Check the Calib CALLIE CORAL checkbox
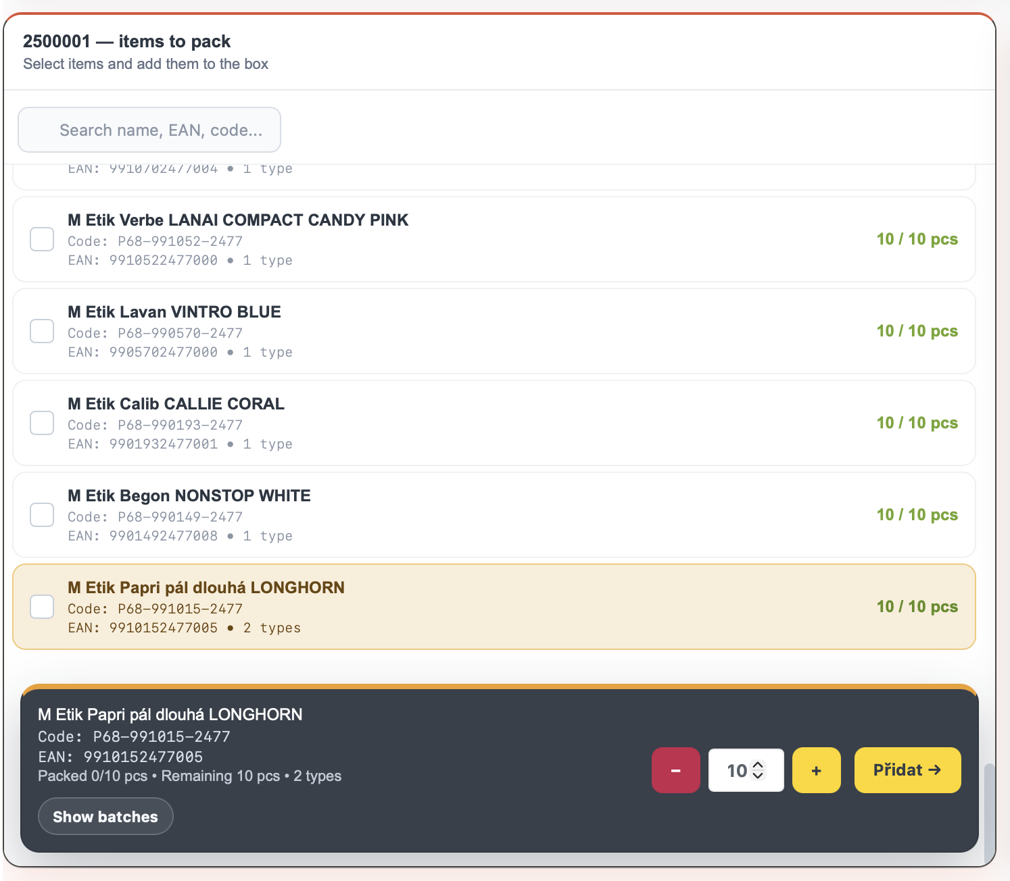 tap(42, 423)
